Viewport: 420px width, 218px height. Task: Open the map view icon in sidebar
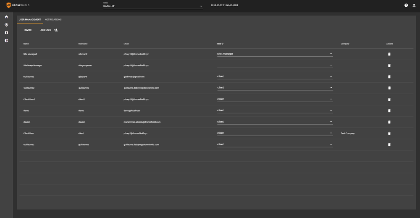[6, 33]
